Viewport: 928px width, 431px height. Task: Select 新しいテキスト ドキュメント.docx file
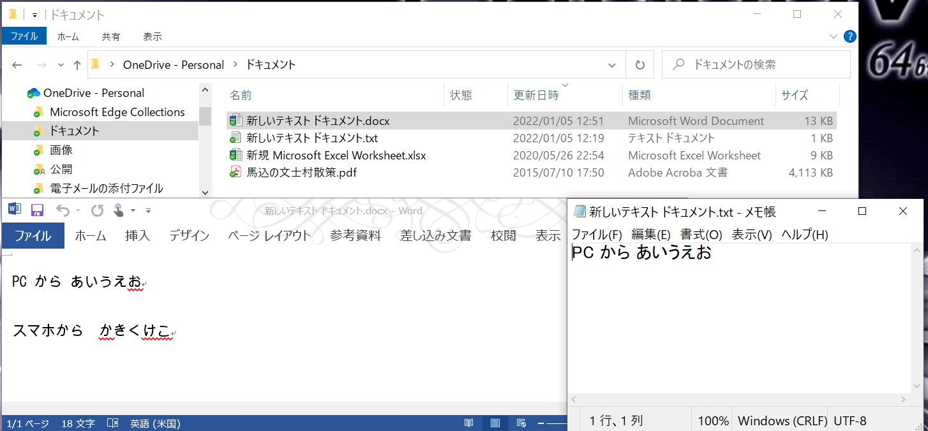318,121
